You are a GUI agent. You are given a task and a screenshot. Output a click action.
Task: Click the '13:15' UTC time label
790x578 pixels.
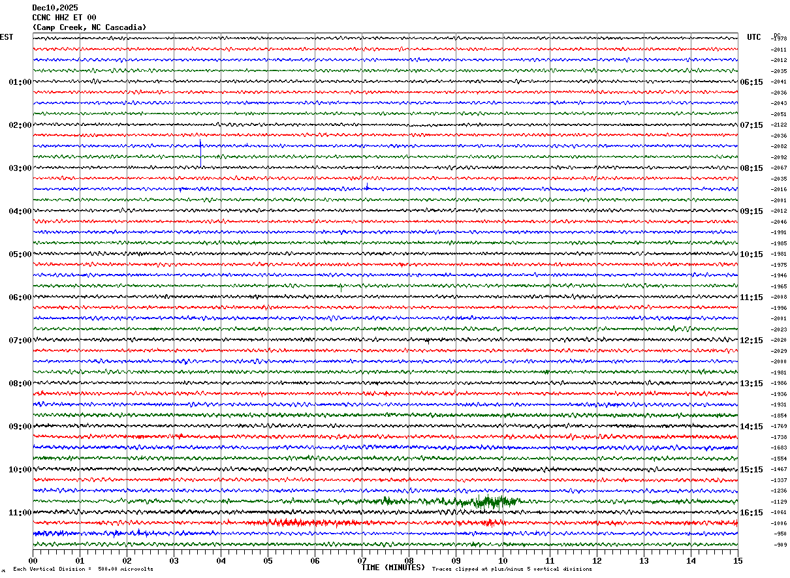tap(751, 384)
